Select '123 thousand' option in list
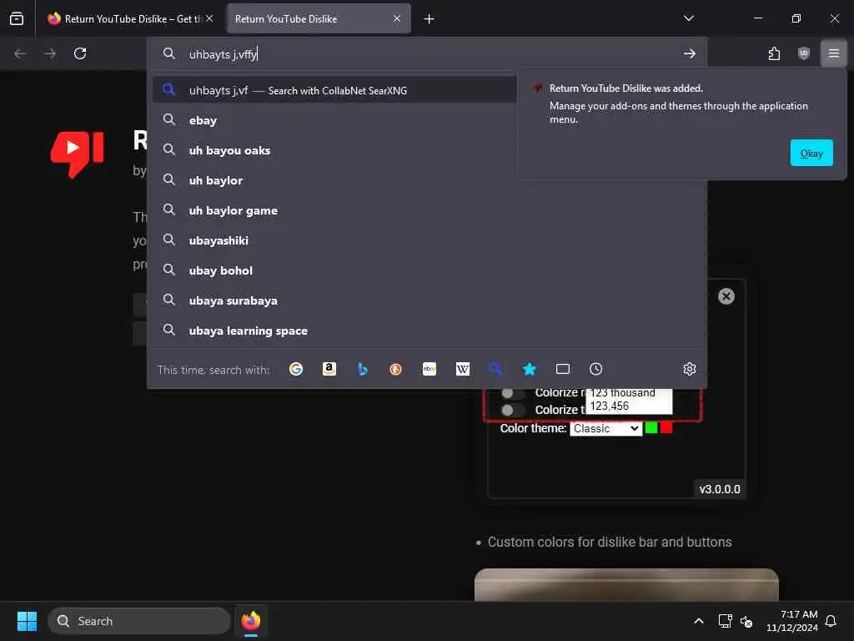The width and height of the screenshot is (854, 641). (629, 393)
